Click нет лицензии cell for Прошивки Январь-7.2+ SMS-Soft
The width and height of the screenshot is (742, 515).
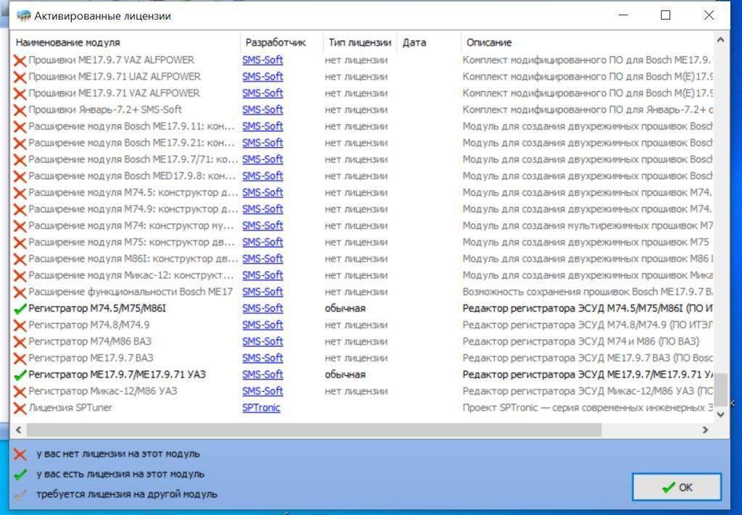pyautogui.click(x=356, y=109)
